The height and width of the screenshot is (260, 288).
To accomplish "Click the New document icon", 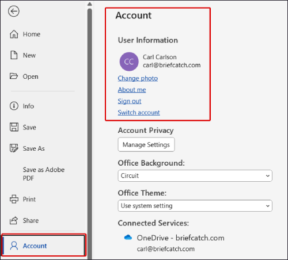I will (x=14, y=55).
